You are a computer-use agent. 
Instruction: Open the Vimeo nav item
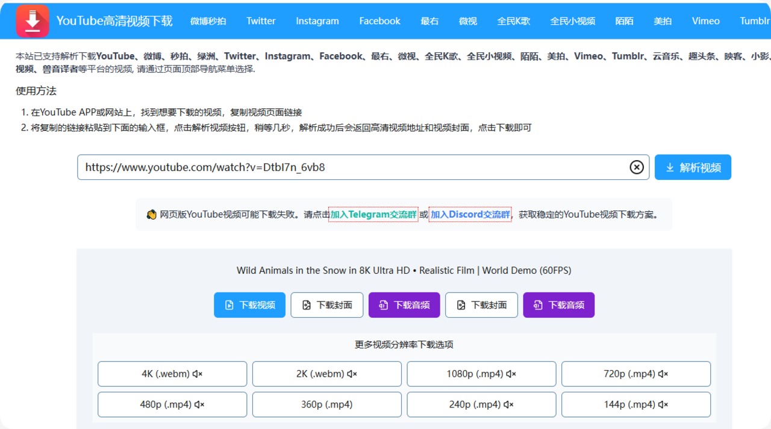(705, 21)
